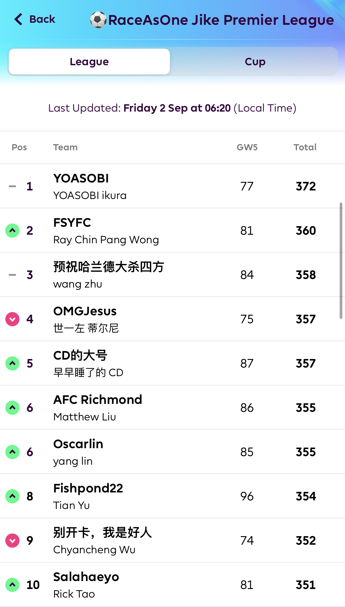This screenshot has width=345, height=607.
Task: Switch to the Cup tab
Action: coord(255,62)
